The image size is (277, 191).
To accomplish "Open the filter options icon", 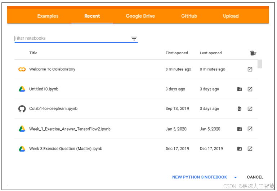I will 134,38.
